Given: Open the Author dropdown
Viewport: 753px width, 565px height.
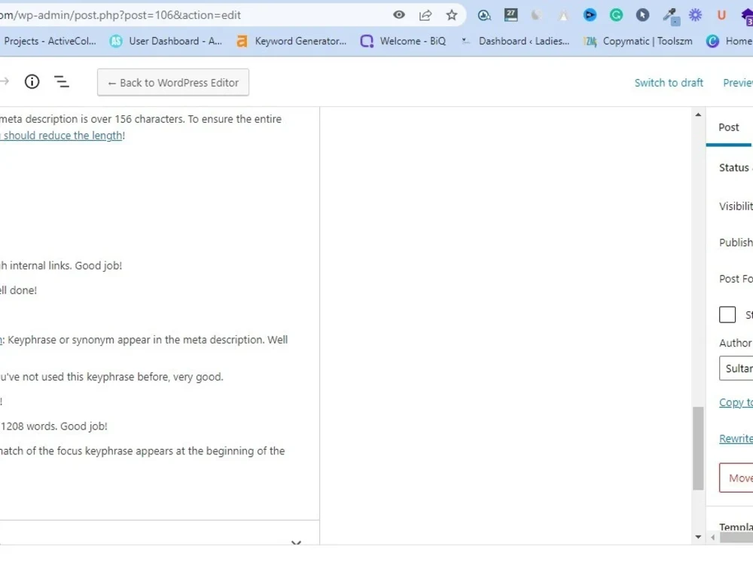Looking at the screenshot, I should (736, 368).
